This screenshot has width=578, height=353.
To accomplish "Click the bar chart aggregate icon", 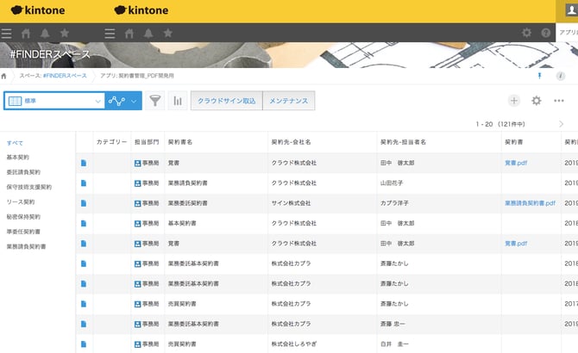I will pos(177,101).
